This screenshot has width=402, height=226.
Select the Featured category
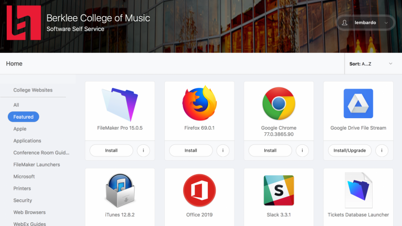tap(24, 117)
